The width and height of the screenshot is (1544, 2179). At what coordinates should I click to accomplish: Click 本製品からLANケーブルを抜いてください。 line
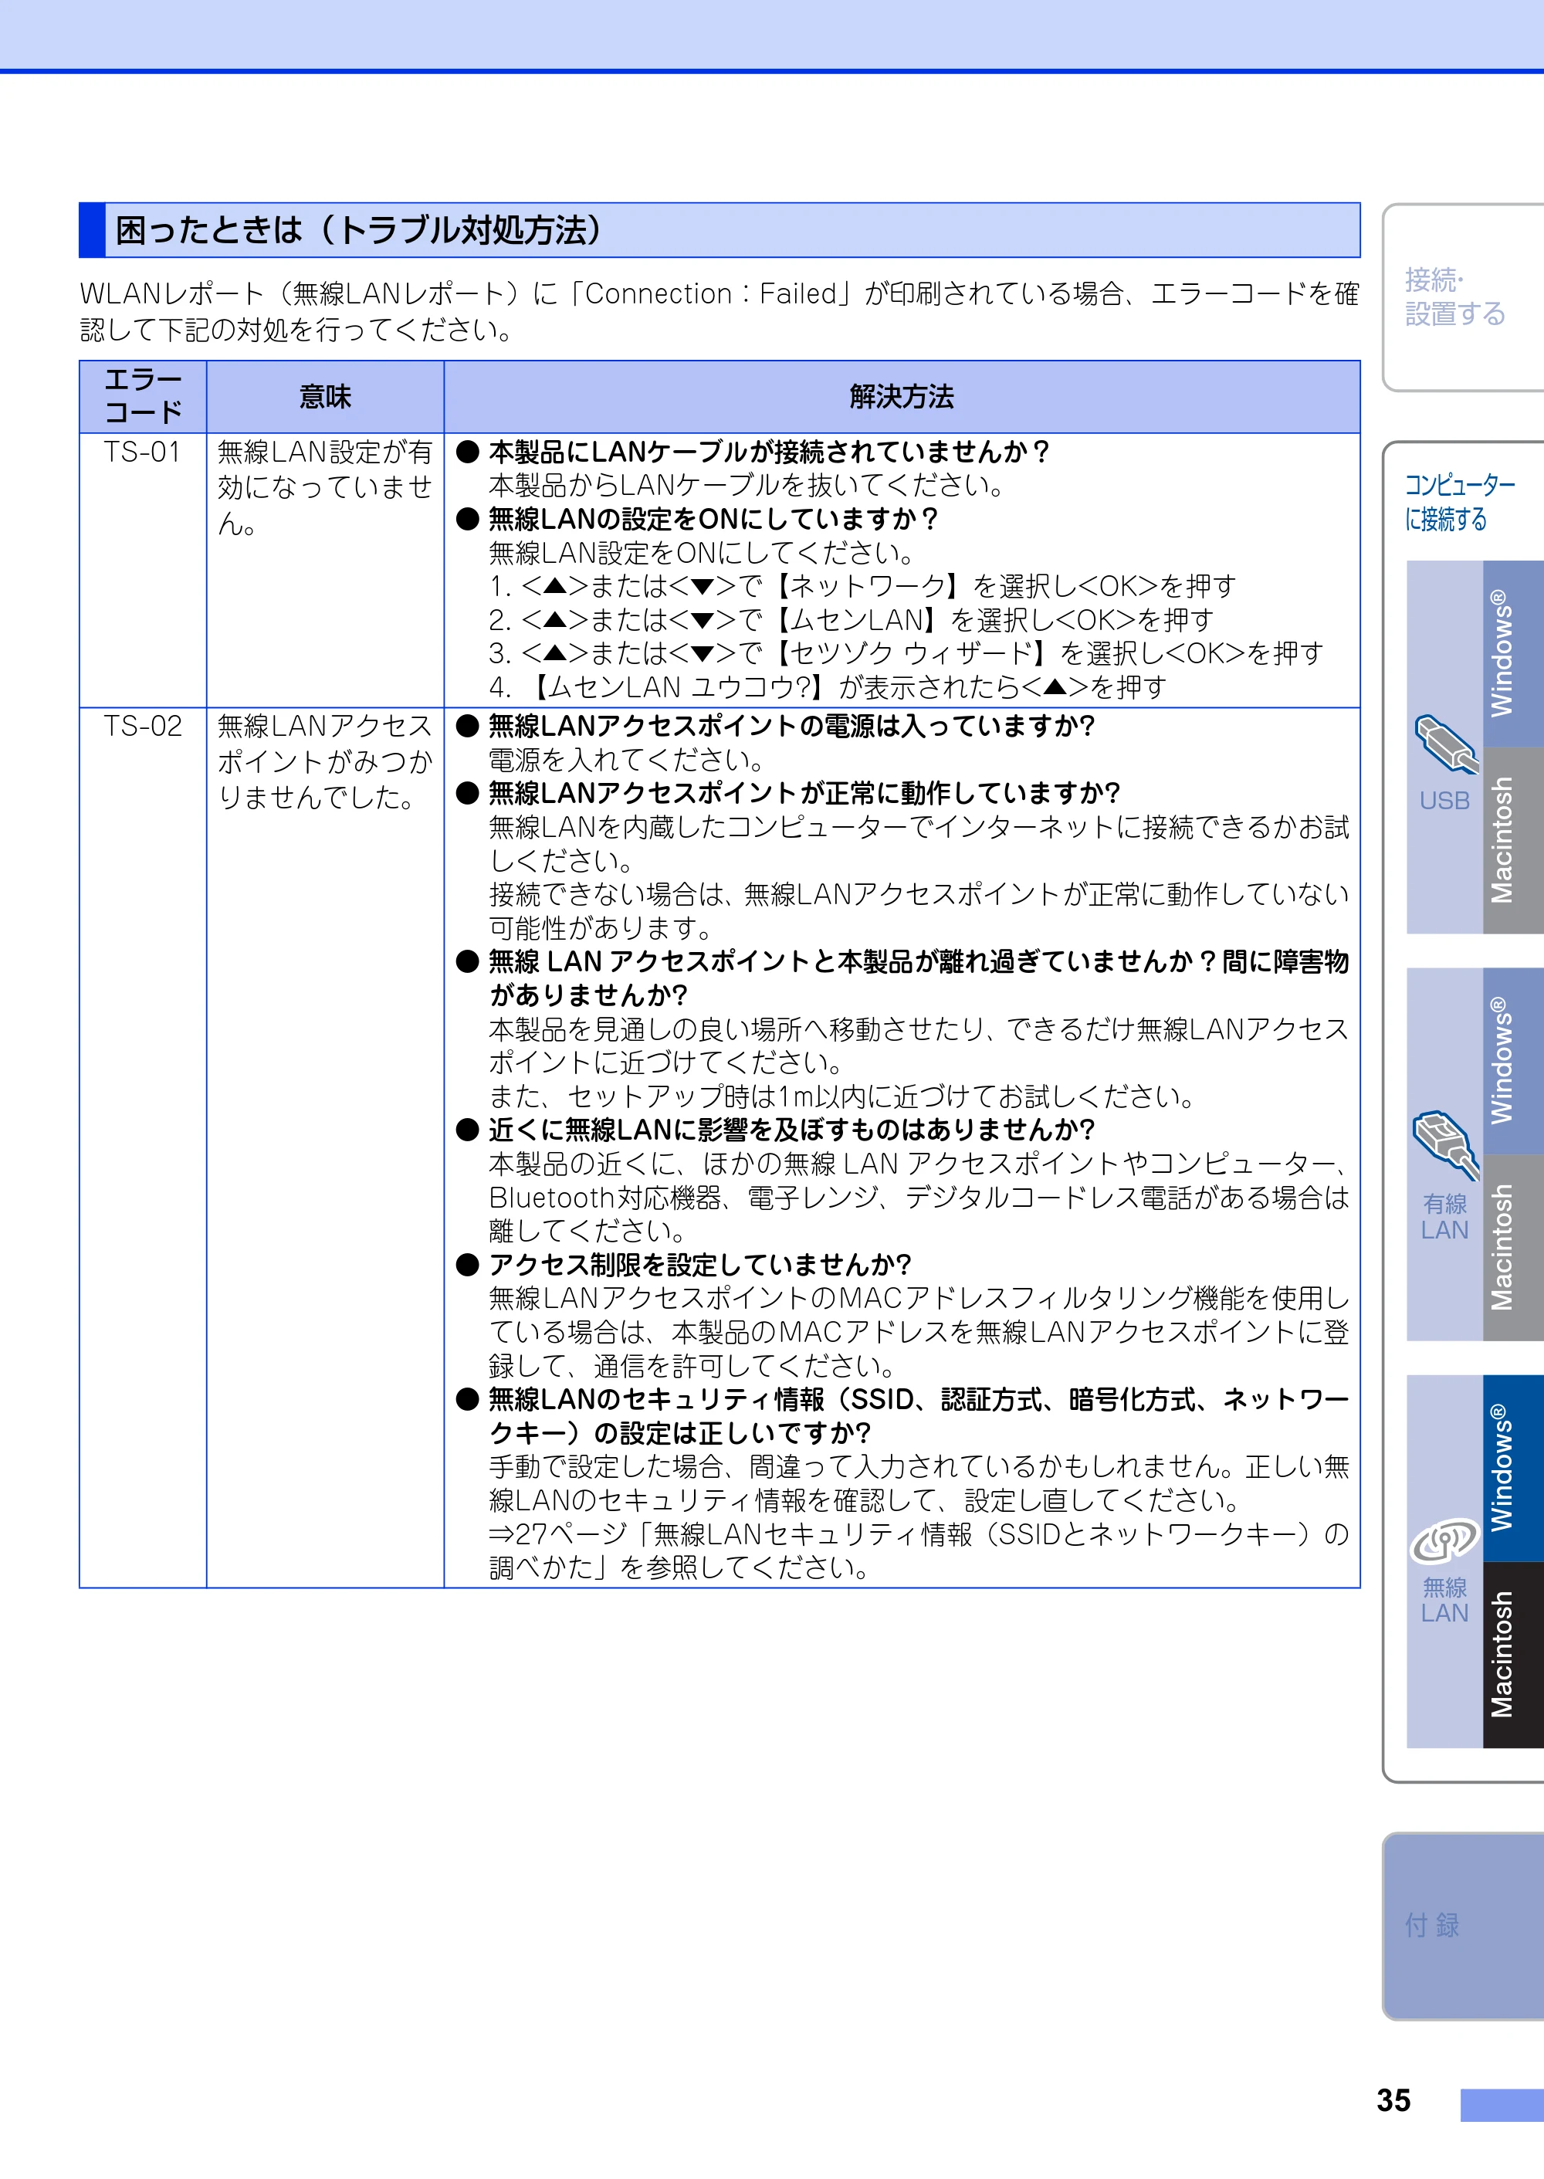point(748,486)
